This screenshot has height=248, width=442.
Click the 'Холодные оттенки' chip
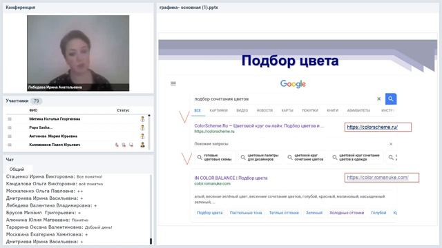pos(347,213)
